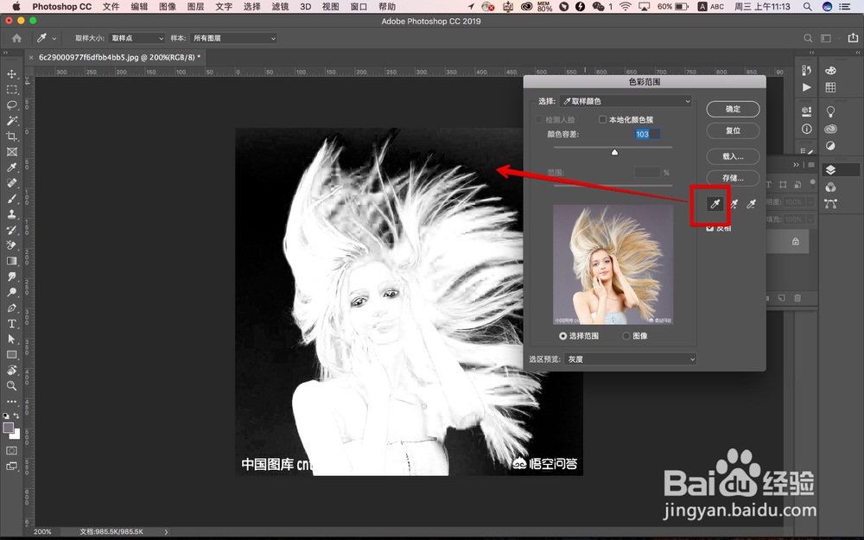The width and height of the screenshot is (864, 540).
Task: Open the 选择 menu in menu bar
Action: (x=251, y=7)
